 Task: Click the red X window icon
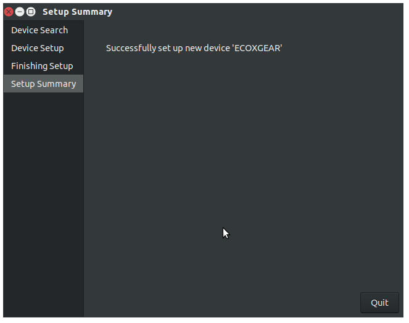click(9, 12)
